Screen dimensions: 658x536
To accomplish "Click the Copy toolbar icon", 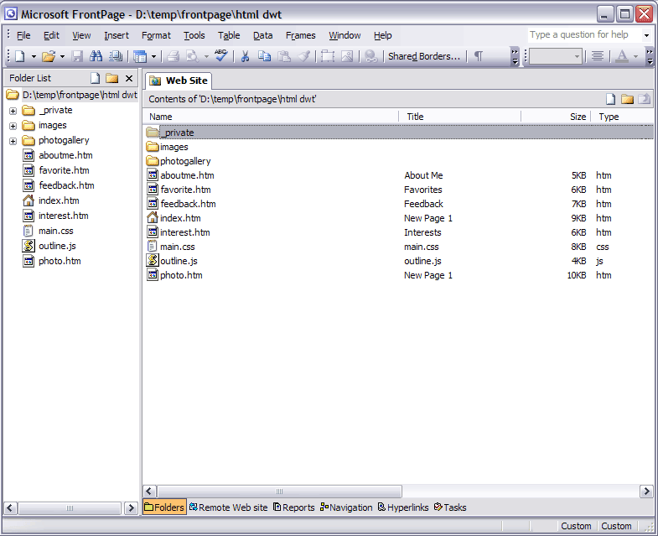I will coord(264,56).
